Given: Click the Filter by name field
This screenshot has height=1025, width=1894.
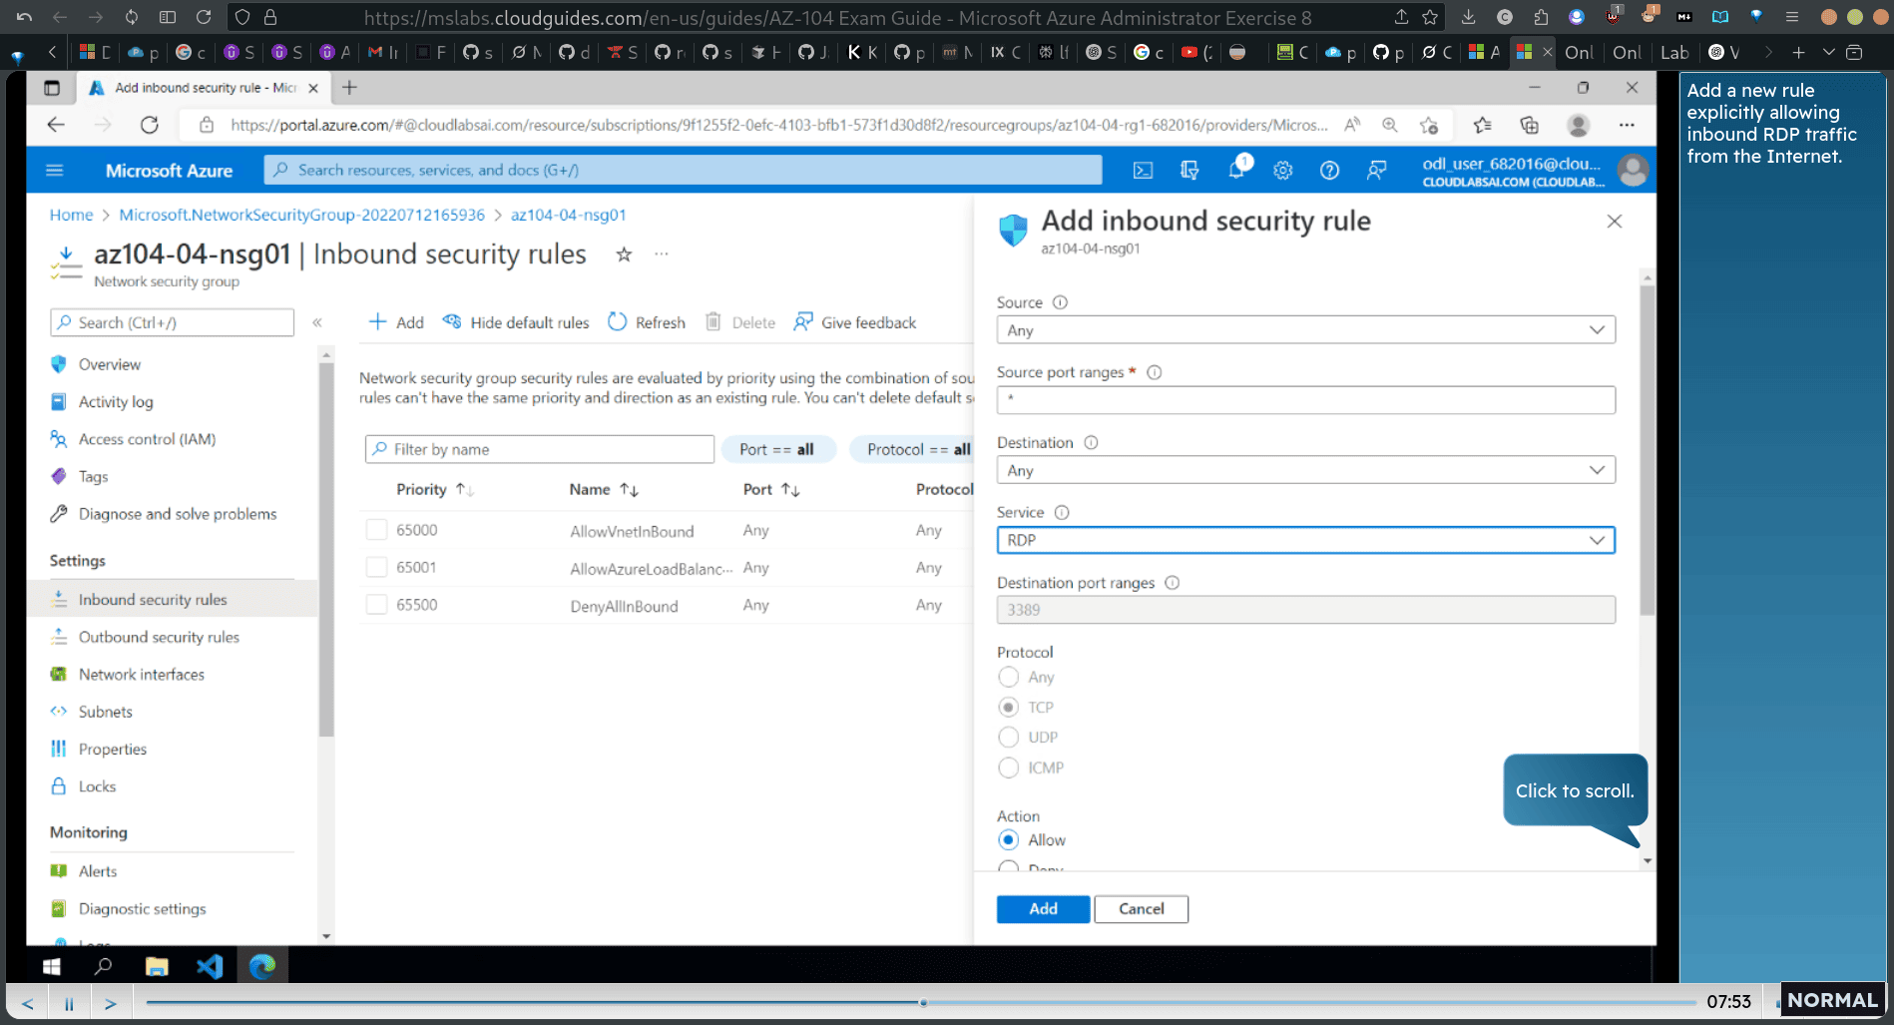Looking at the screenshot, I should (x=540, y=449).
